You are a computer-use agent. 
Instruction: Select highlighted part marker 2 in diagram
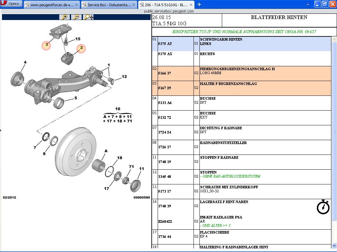point(81,49)
